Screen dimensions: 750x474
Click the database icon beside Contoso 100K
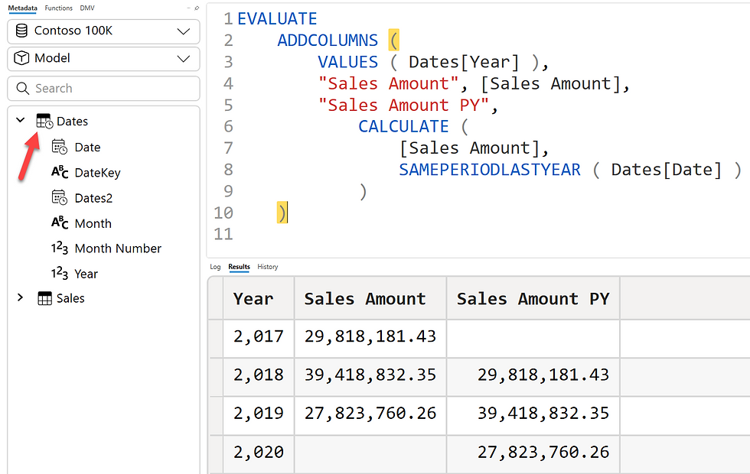point(21,31)
